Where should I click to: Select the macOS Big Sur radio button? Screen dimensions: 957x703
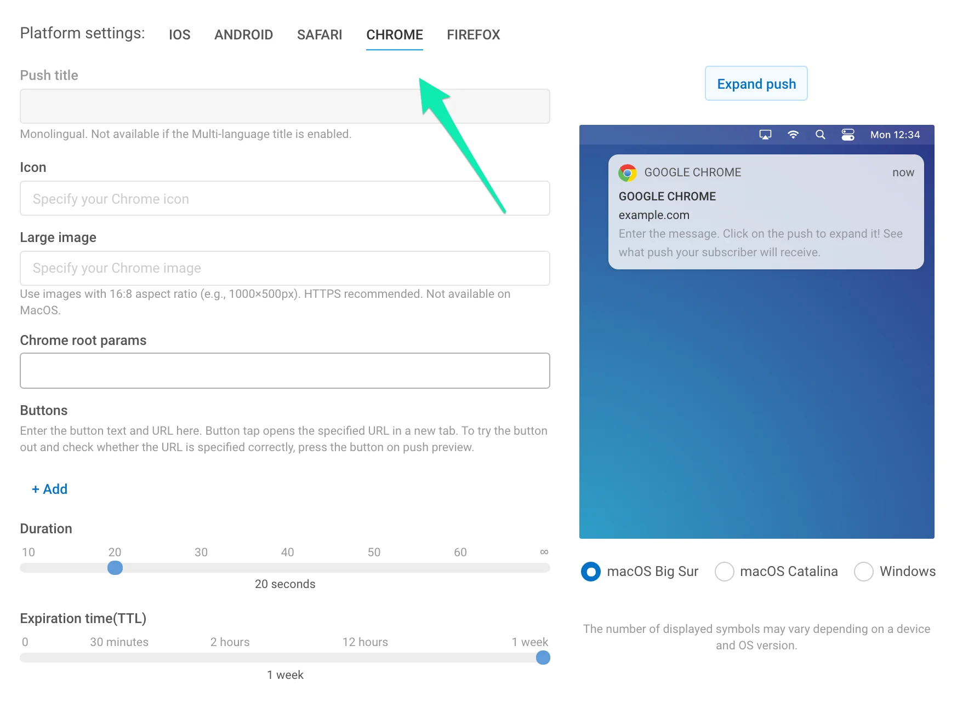(591, 572)
